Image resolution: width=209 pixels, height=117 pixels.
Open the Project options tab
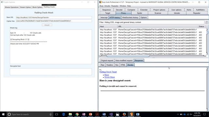click(159, 10)
